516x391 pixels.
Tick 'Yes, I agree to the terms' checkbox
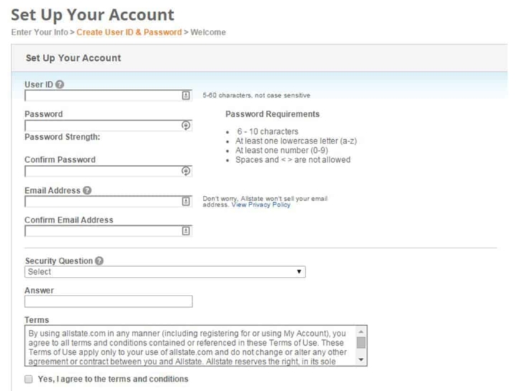pyautogui.click(x=29, y=379)
